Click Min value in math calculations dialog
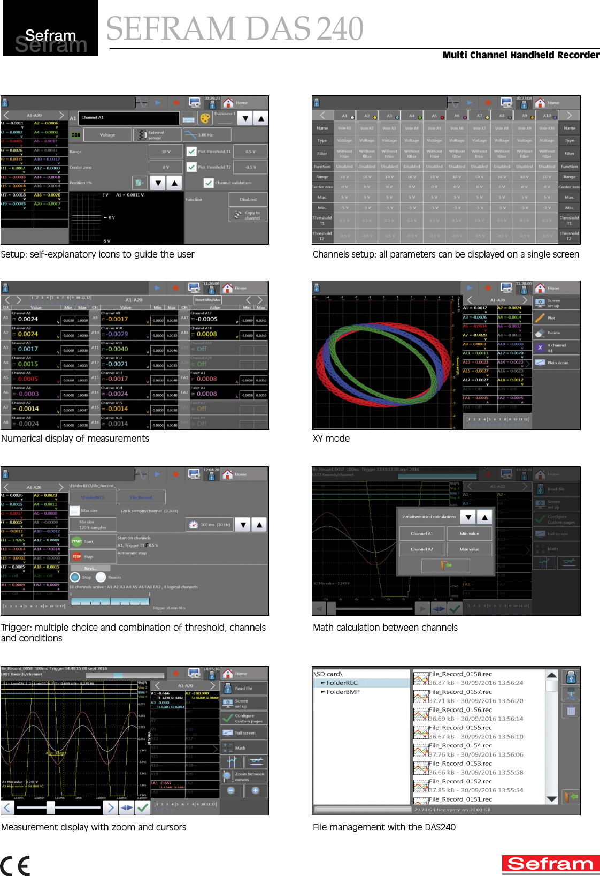This screenshot has height=876, width=600. (470, 534)
